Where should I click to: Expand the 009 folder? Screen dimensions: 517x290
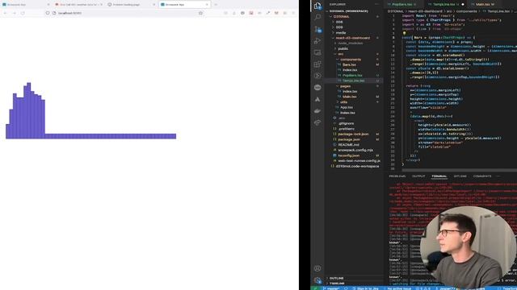coord(353,27)
